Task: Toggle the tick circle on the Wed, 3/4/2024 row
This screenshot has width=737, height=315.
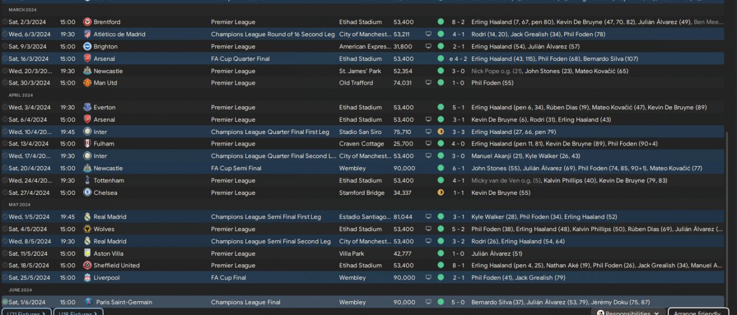Action: (5, 107)
